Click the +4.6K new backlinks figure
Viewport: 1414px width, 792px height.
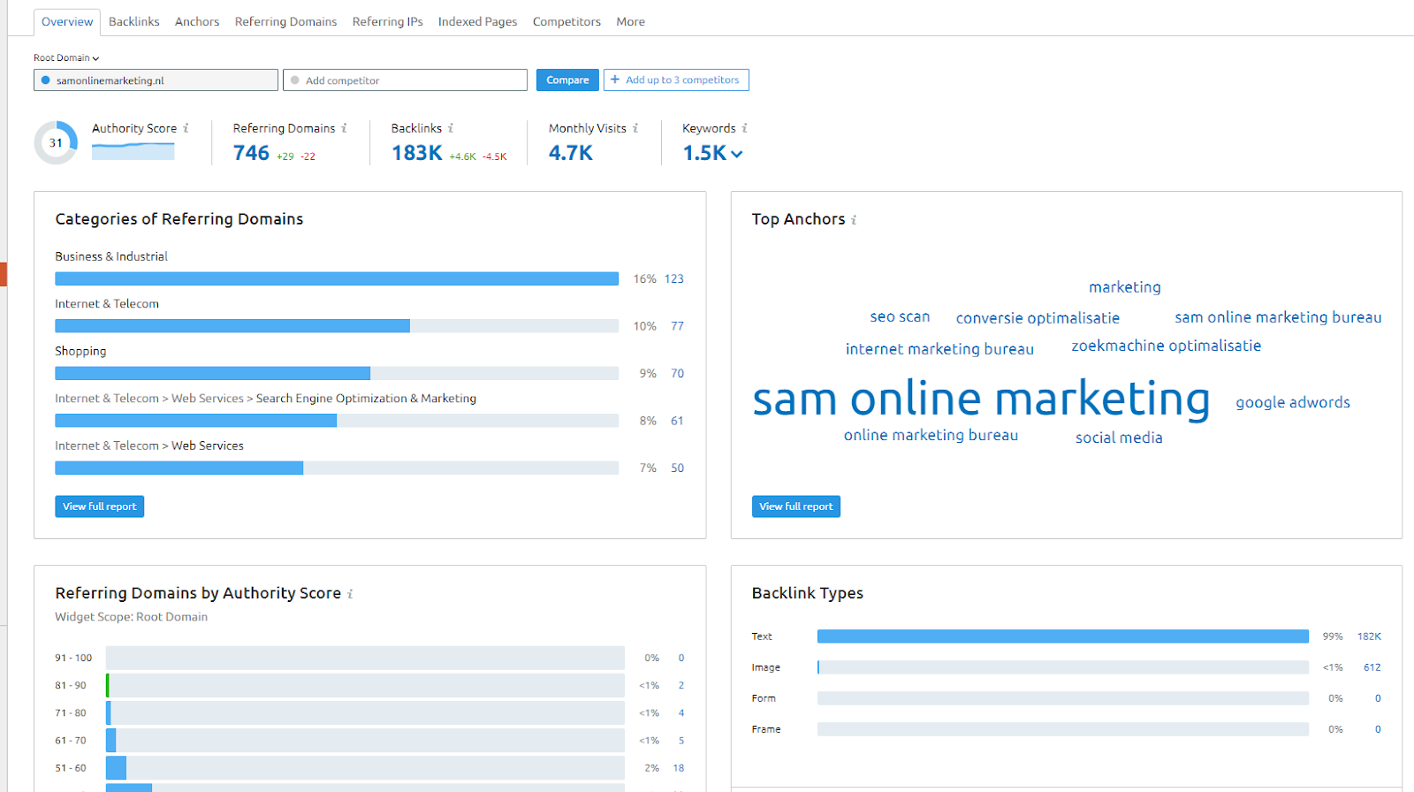(462, 157)
